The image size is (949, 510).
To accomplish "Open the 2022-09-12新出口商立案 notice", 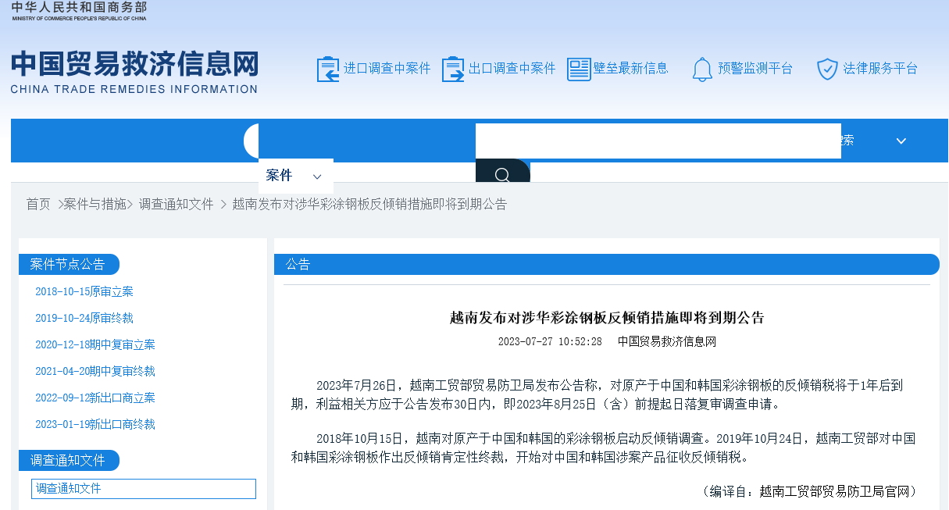I will (x=95, y=398).
